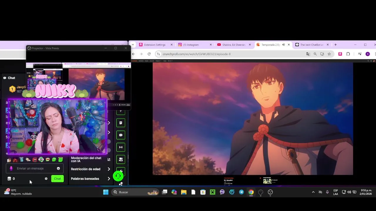Open chat settings gear icon
This screenshot has height=211, width=376.
(46, 178)
